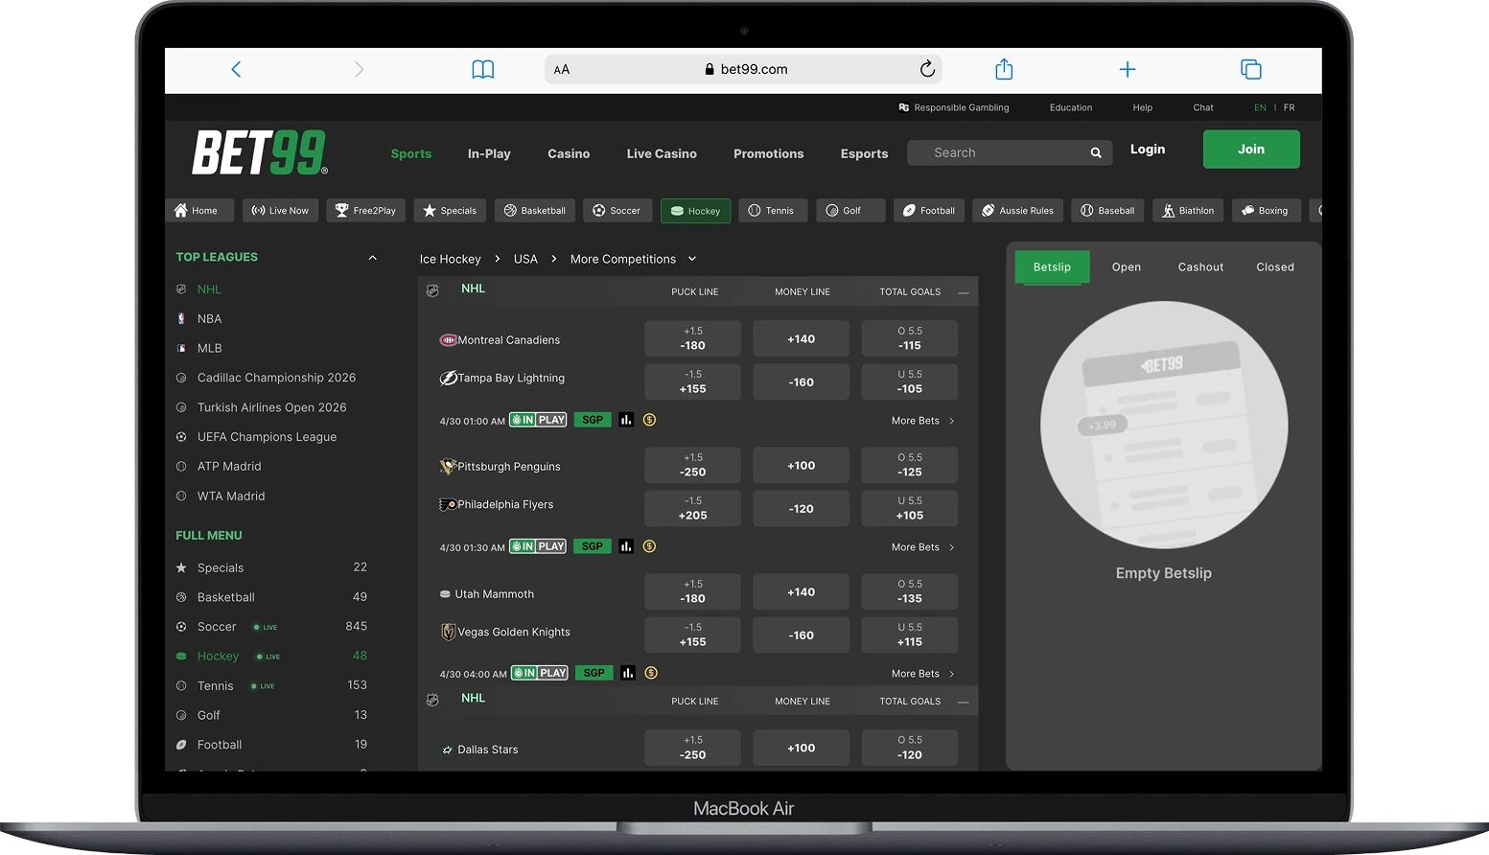The width and height of the screenshot is (1489, 855).
Task: Switch to the Open bets tab
Action: coord(1127,267)
